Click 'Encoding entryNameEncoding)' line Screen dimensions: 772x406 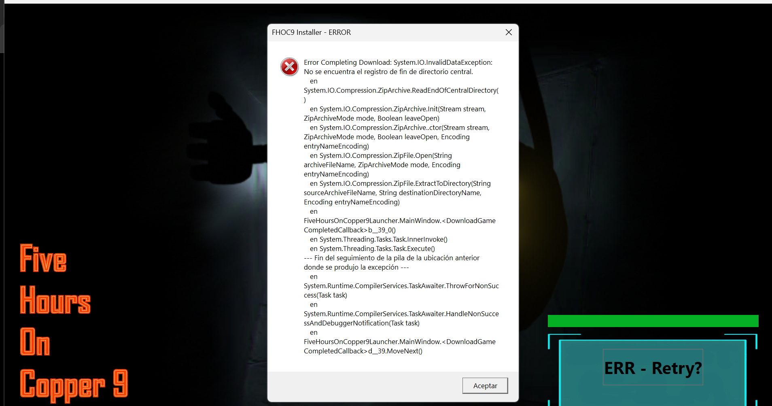click(352, 202)
